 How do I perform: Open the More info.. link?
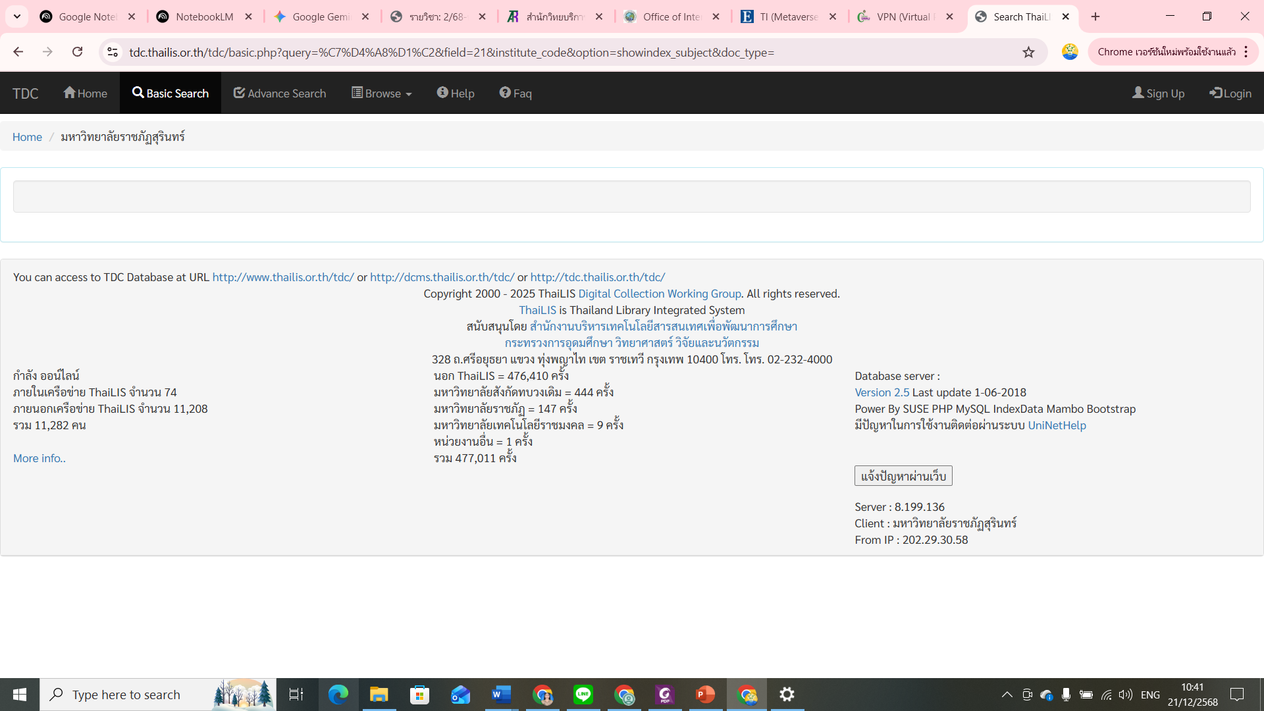(x=39, y=458)
